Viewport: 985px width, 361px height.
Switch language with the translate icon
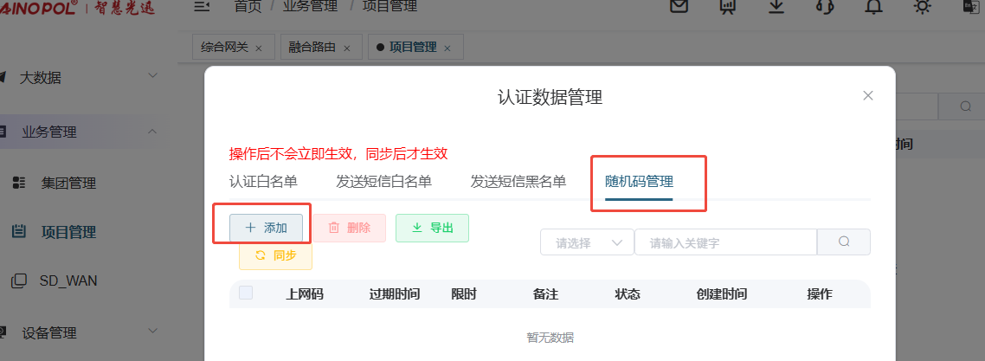pyautogui.click(x=970, y=6)
